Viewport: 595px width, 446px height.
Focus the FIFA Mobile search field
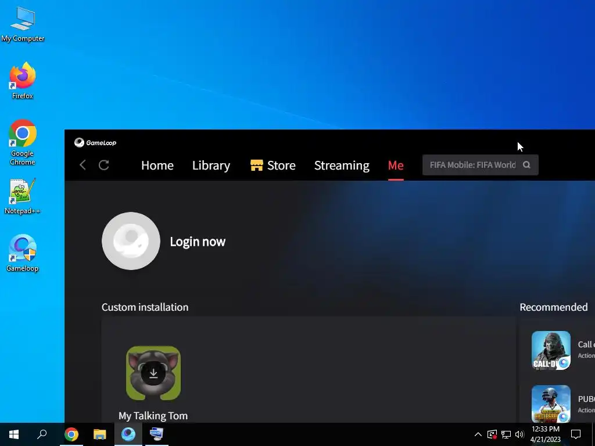pos(481,165)
